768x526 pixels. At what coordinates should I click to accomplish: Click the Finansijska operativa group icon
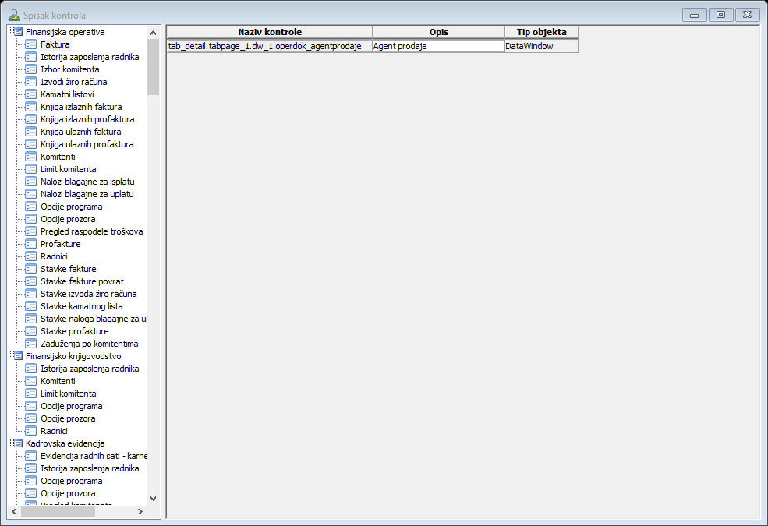[16, 32]
